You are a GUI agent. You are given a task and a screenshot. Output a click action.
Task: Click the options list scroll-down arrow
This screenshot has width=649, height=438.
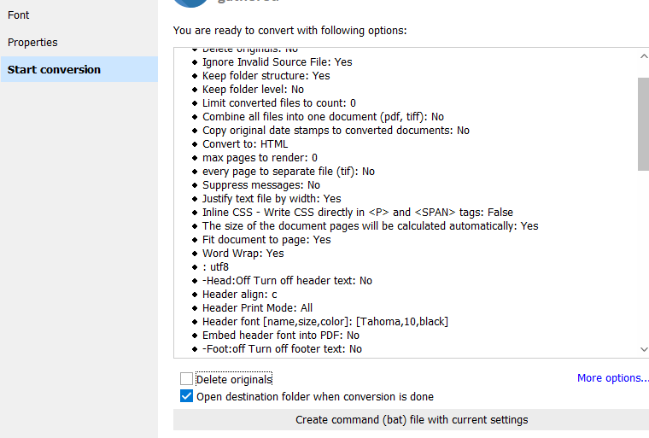[x=643, y=349]
